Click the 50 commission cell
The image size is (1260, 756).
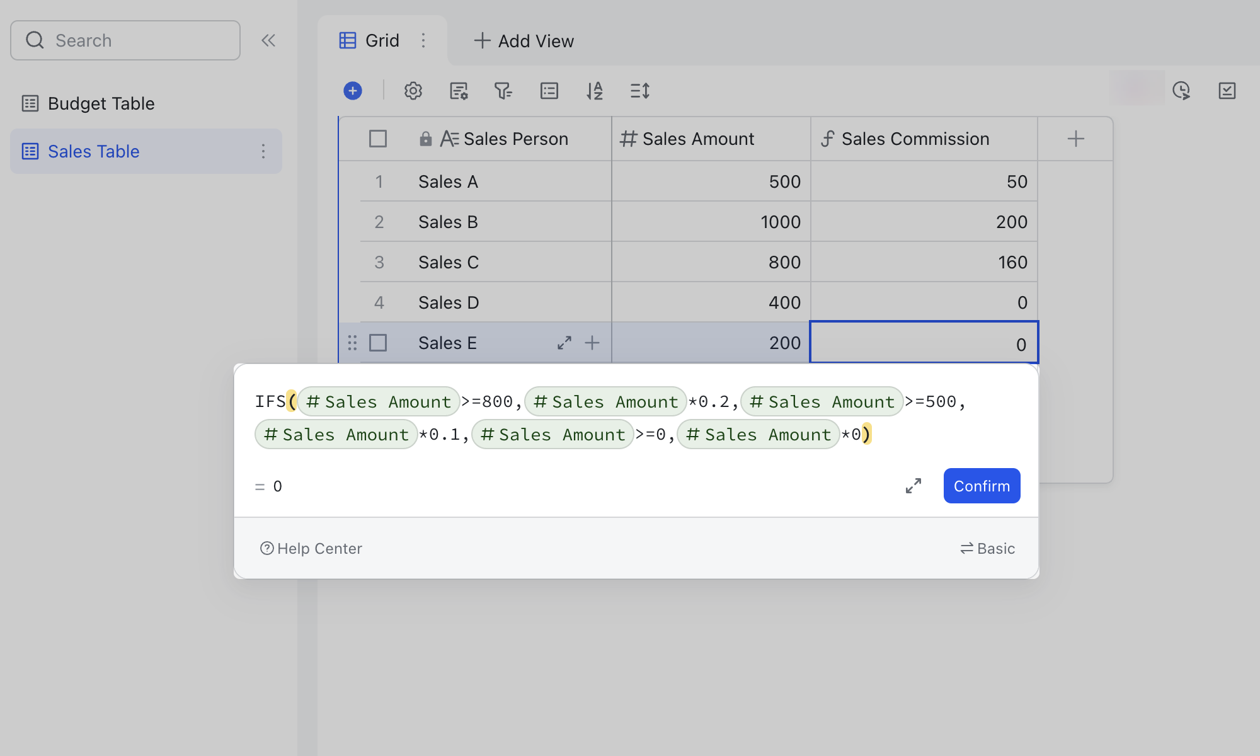point(924,181)
